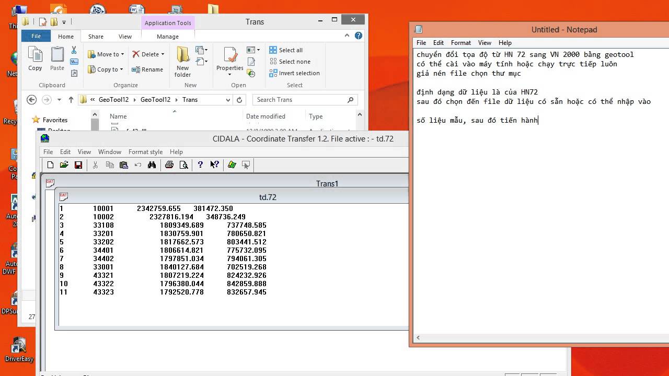The height and width of the screenshot is (376, 669).
Task: Open Explorer Manage tab
Action: (x=168, y=37)
